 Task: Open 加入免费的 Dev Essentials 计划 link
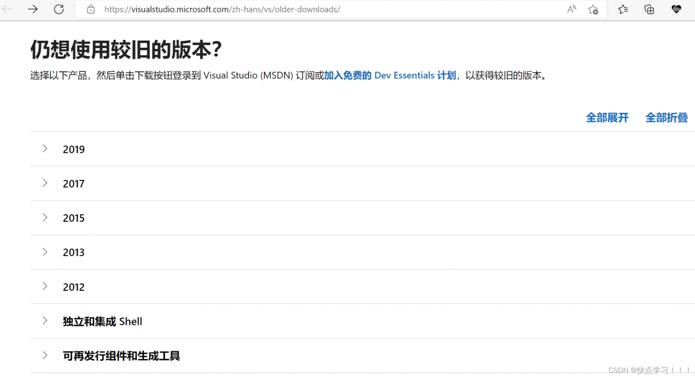(x=390, y=75)
